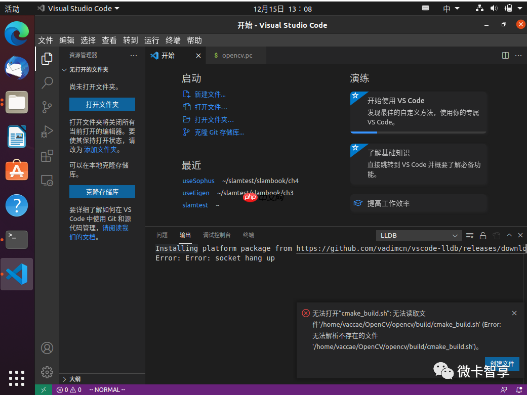This screenshot has height=395, width=527.
Task: Select the Search icon in activity bar
Action: pos(47,83)
